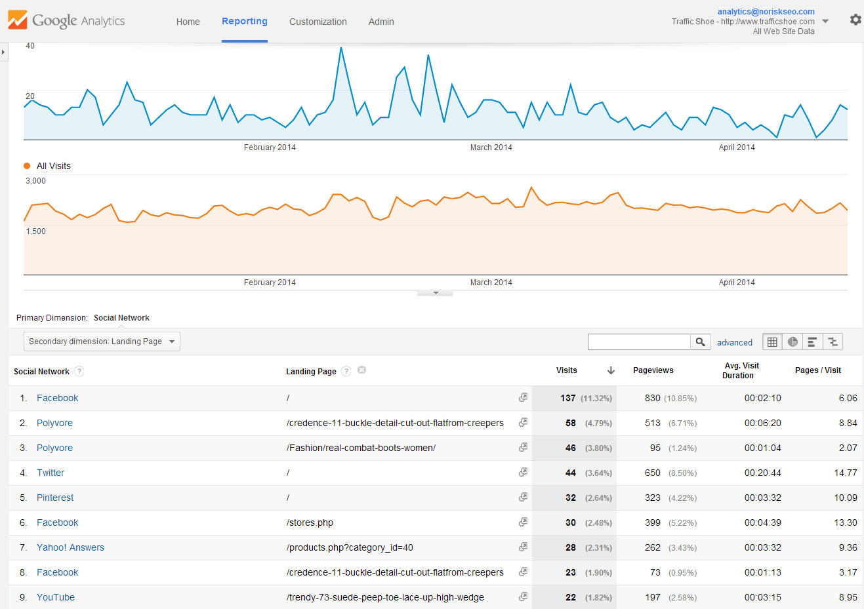This screenshot has height=609, width=864.
Task: Click the advanced search link
Action: (x=734, y=342)
